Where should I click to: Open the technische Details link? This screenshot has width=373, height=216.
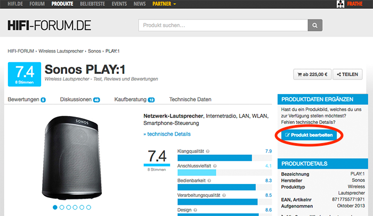[x=167, y=134]
